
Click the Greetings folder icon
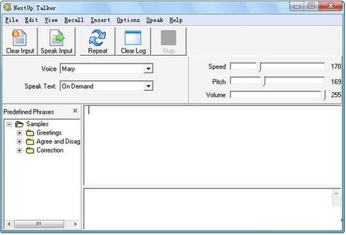(x=30, y=133)
